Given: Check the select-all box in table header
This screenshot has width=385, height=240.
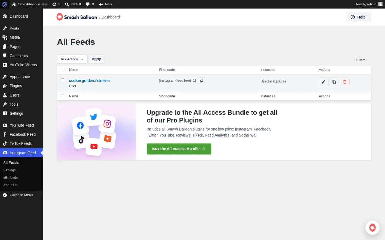Looking at the screenshot, I should point(63,70).
